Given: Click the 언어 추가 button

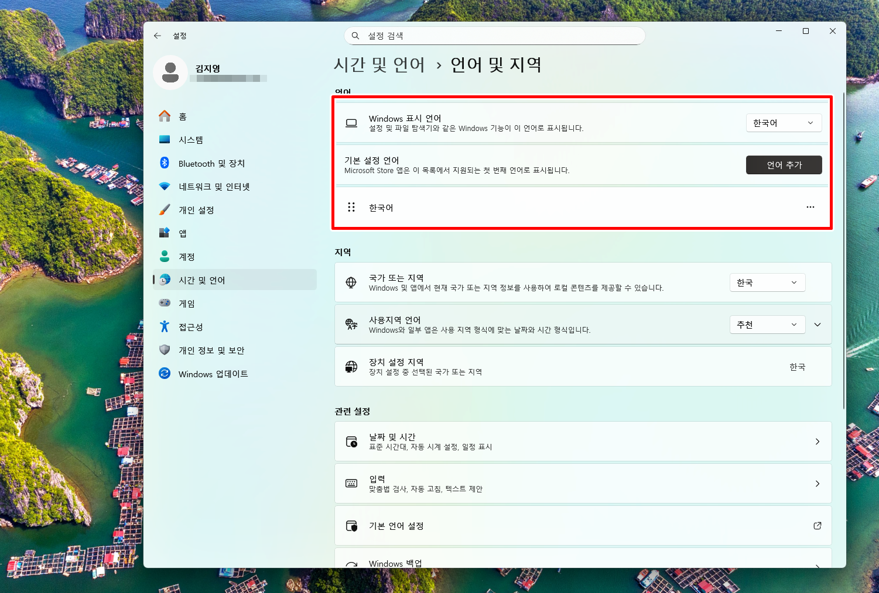Looking at the screenshot, I should point(784,165).
